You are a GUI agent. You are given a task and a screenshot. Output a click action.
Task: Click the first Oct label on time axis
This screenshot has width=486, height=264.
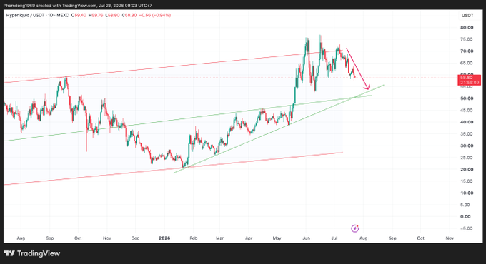tap(78, 238)
